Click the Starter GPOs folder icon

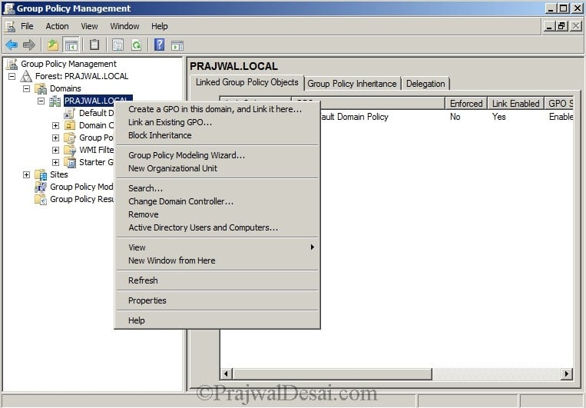[x=70, y=162]
